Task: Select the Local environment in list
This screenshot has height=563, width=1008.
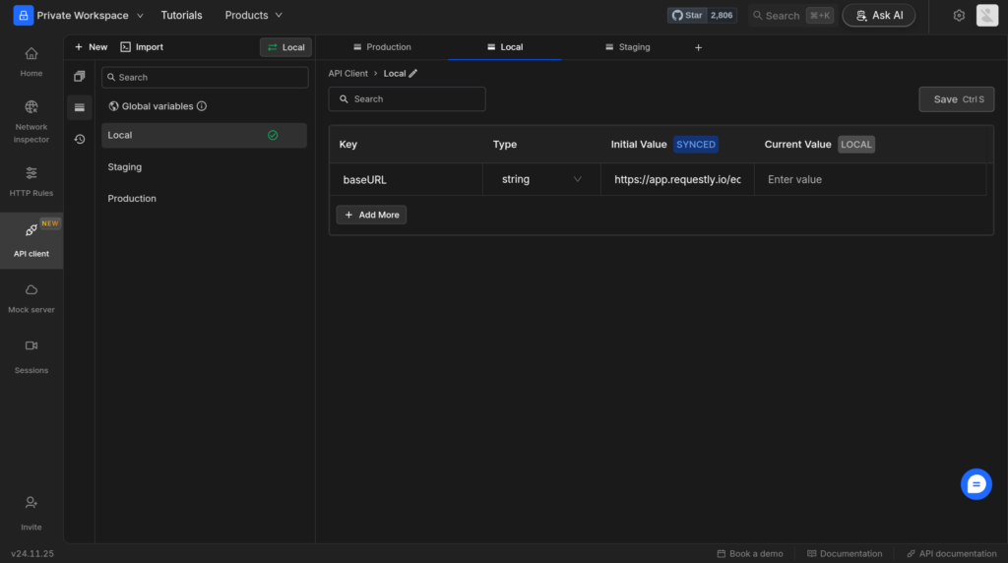Action: pyautogui.click(x=204, y=135)
